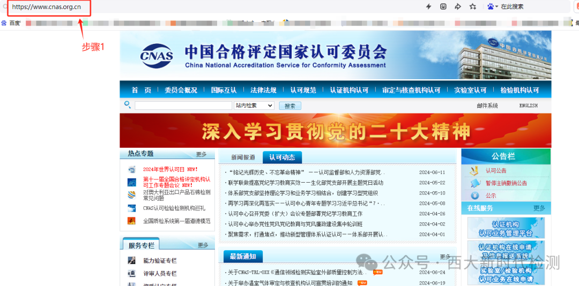Open the 邮件系统 link

(x=487, y=106)
